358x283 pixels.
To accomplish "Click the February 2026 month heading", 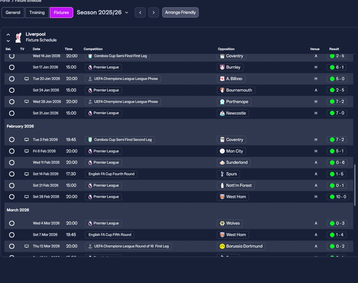I will click(x=20, y=126).
